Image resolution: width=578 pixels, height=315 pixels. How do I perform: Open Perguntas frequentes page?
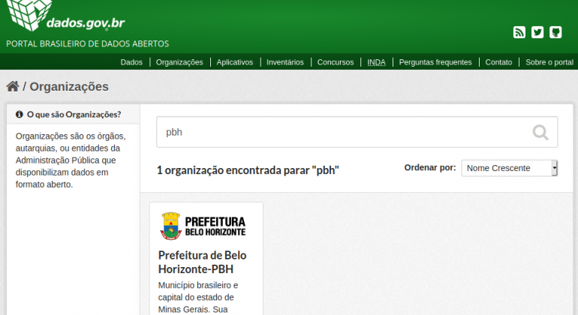coord(435,62)
